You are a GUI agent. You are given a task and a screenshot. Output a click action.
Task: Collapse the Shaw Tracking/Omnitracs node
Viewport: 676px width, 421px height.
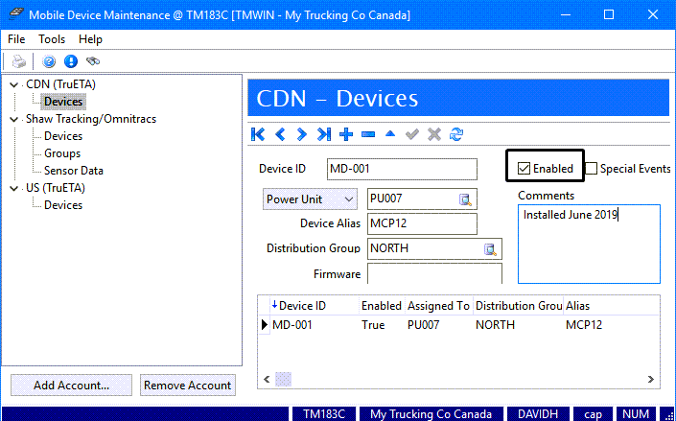coord(14,119)
